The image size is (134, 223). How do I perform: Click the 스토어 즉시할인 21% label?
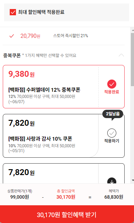(70, 36)
